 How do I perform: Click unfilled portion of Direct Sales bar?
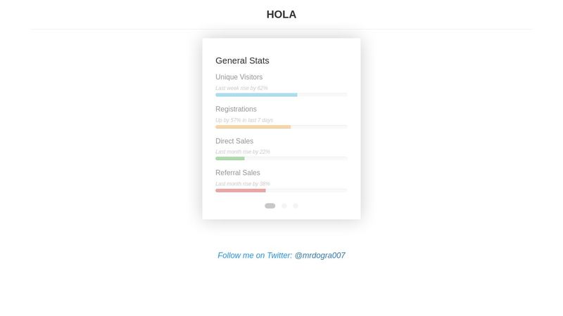(296, 159)
